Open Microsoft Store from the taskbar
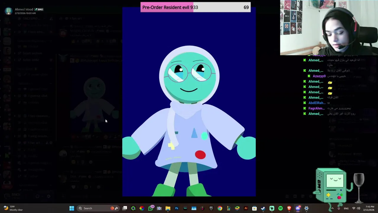 tap(254, 208)
